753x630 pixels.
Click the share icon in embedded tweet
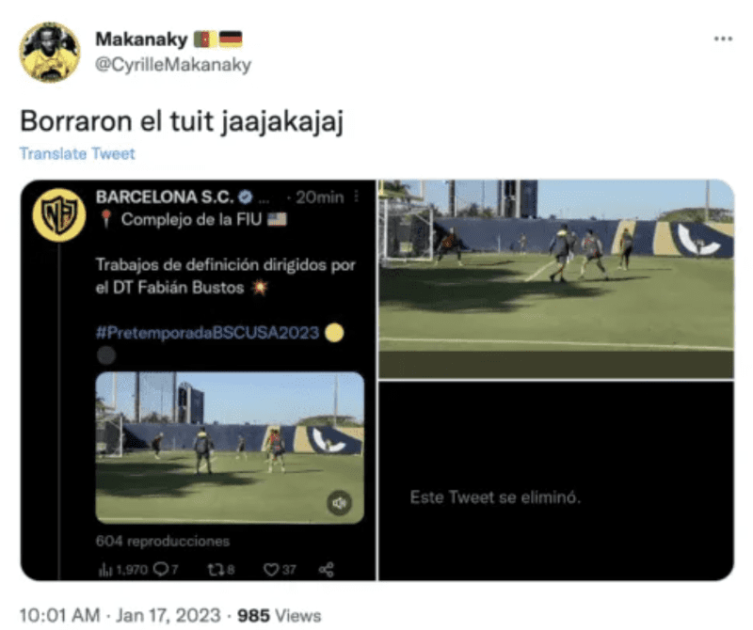coord(326,570)
